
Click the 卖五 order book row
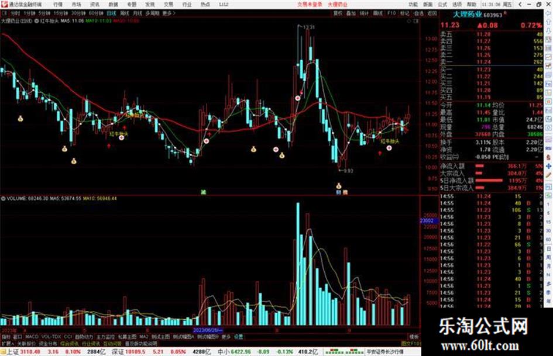click(x=491, y=34)
